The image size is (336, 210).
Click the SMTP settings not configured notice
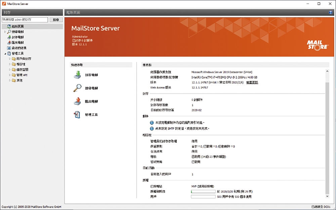(182, 129)
